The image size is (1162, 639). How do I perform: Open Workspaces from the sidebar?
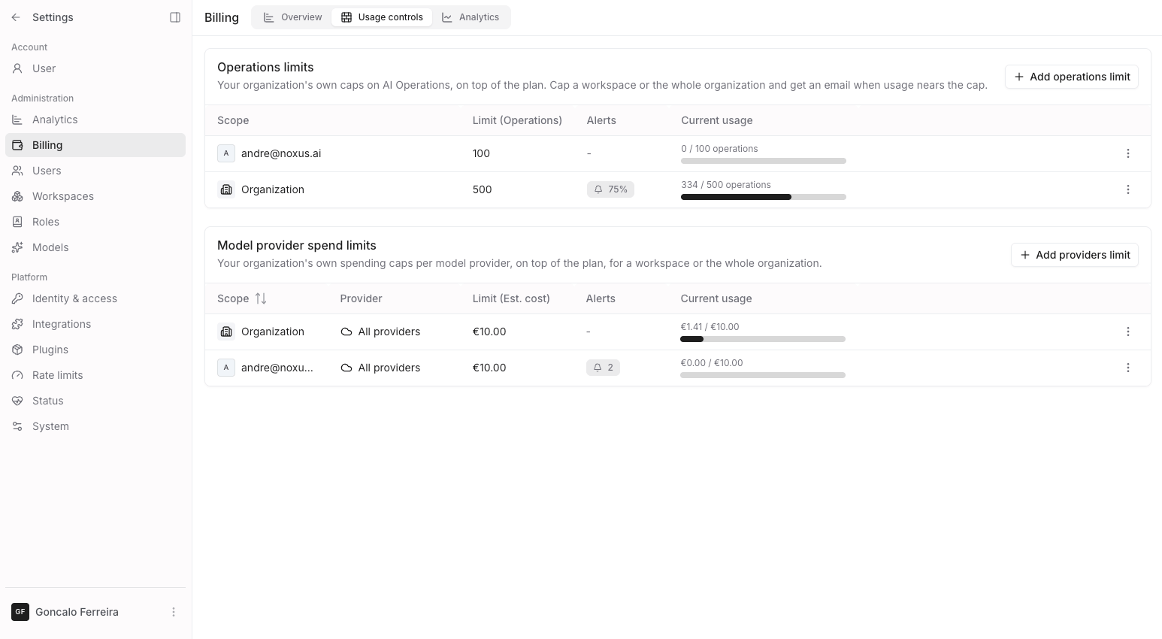95,196
